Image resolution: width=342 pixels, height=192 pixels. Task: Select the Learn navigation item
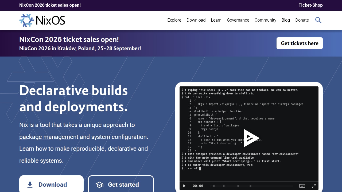click(x=216, y=20)
